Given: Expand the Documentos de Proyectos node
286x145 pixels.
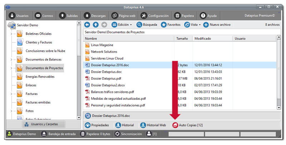Looking at the screenshot, I should (x=11, y=68).
